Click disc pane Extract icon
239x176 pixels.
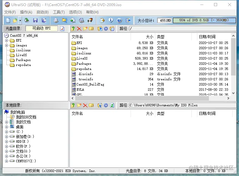point(100,29)
